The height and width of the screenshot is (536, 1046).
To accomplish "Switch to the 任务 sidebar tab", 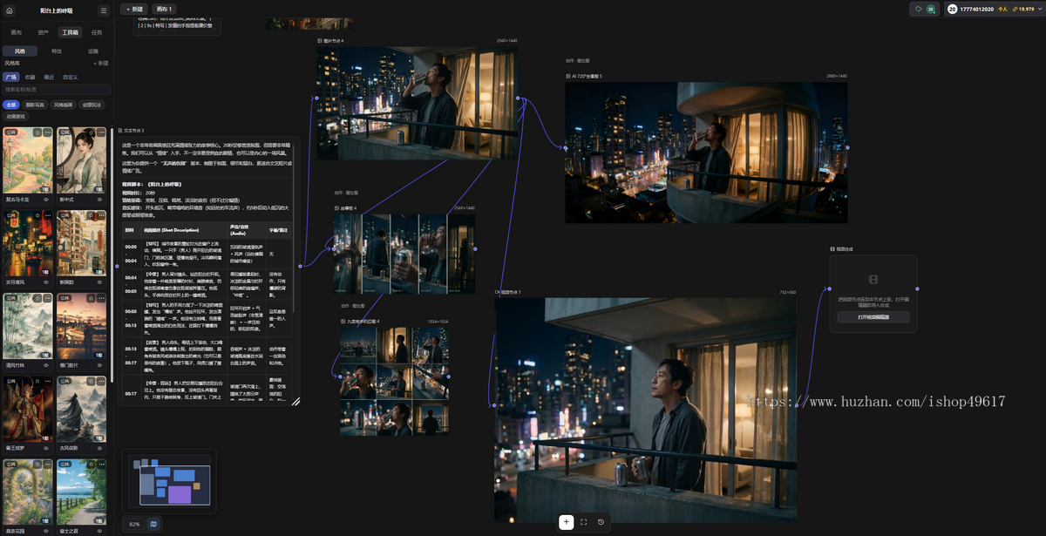I will (96, 32).
